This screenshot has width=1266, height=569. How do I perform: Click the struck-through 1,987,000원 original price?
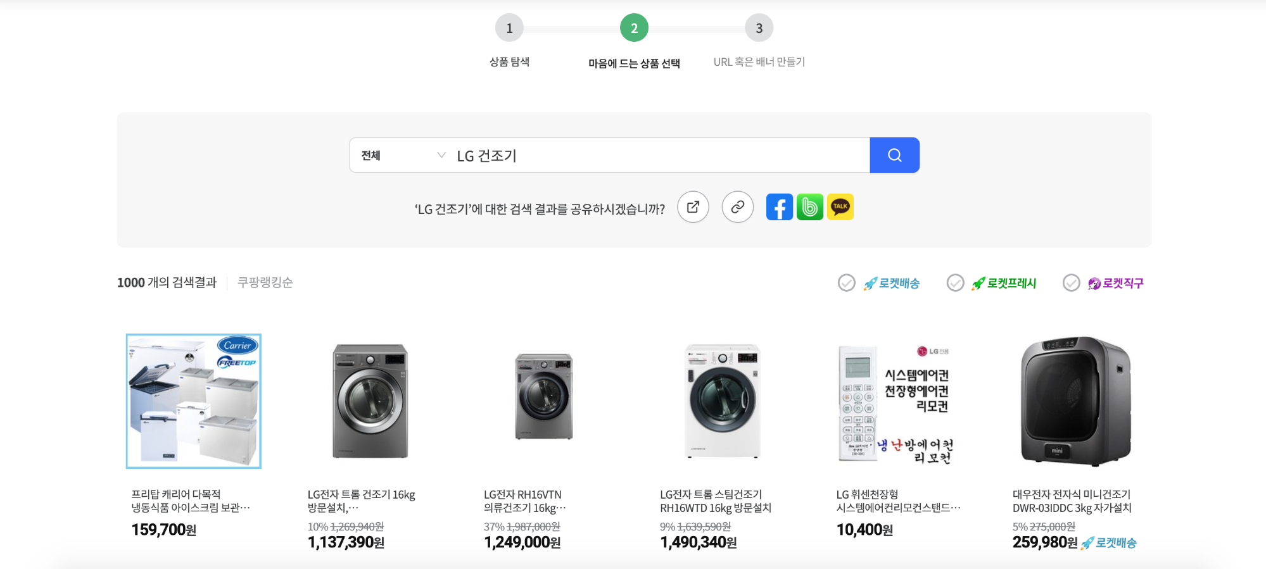(x=533, y=527)
